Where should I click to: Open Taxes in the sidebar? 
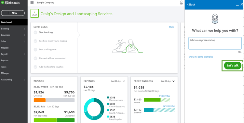coord(14,67)
